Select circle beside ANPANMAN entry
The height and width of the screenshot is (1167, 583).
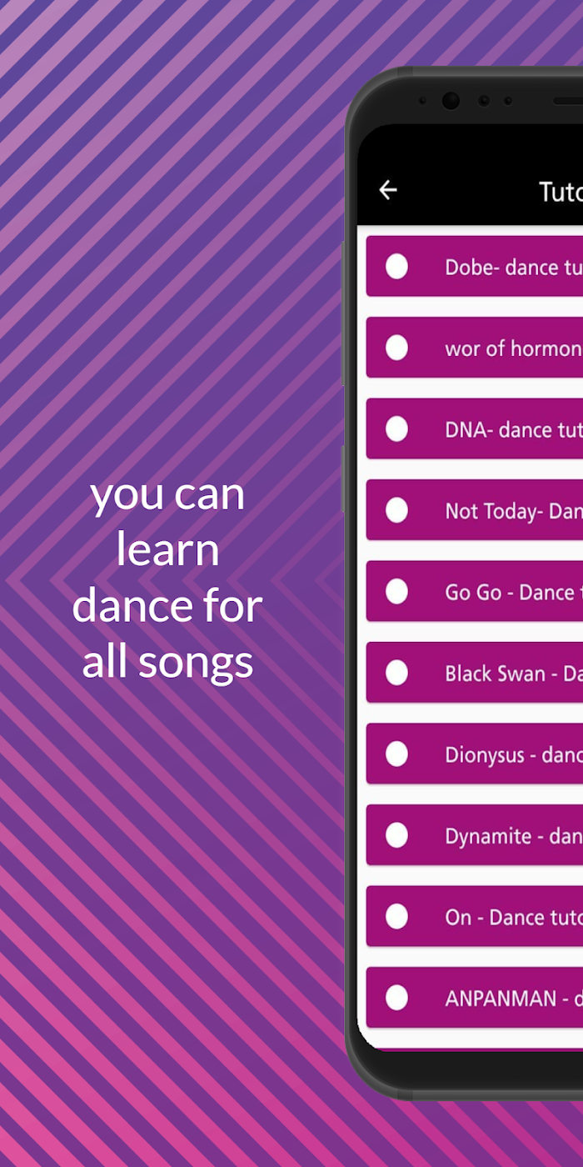point(397,998)
